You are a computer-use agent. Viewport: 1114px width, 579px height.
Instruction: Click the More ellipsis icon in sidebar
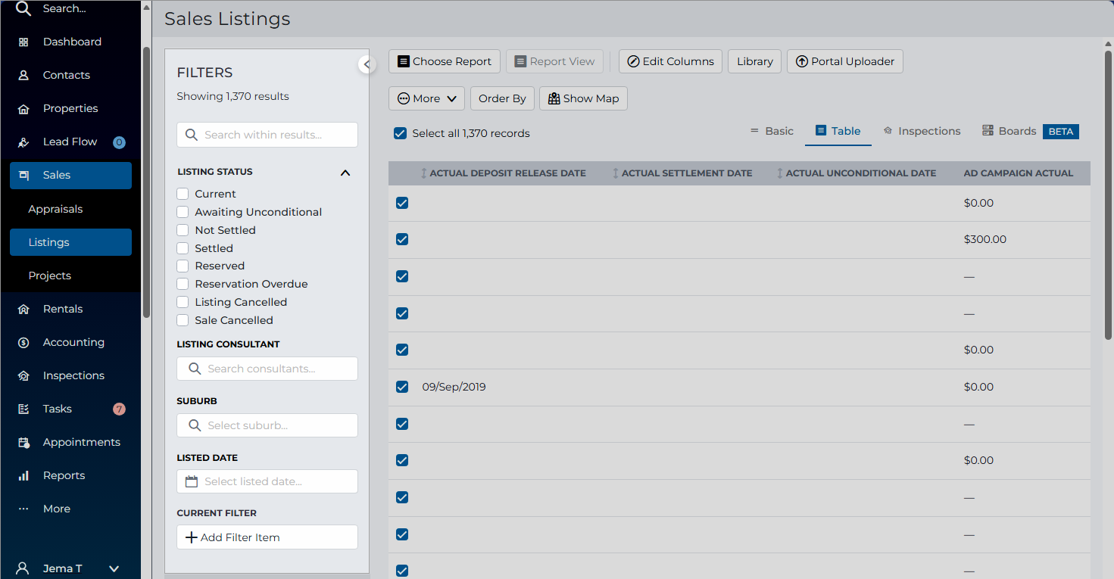pos(23,509)
